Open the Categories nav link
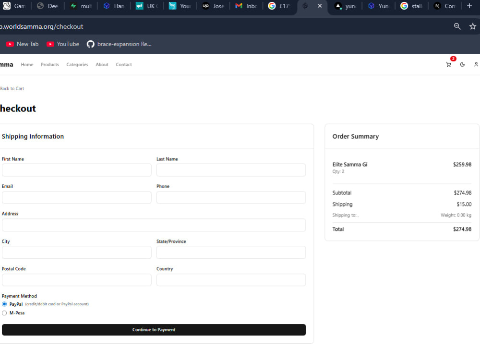 point(77,65)
